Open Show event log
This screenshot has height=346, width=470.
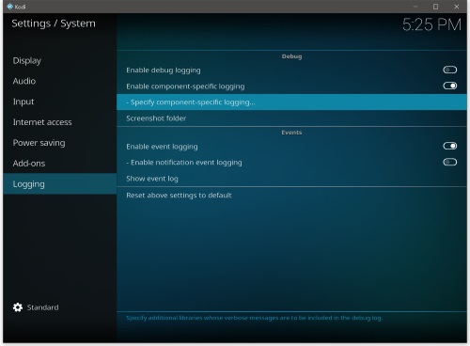(291, 179)
